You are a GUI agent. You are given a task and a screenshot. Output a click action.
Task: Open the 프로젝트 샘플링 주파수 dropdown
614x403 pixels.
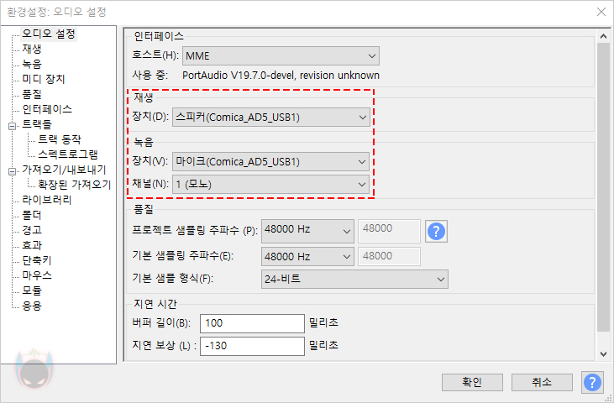coord(307,230)
